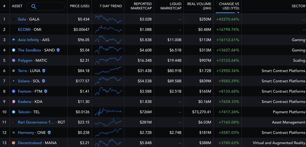The height and width of the screenshot is (147, 306).
Task: Open the Fantom asset link
Action: point(25,91)
